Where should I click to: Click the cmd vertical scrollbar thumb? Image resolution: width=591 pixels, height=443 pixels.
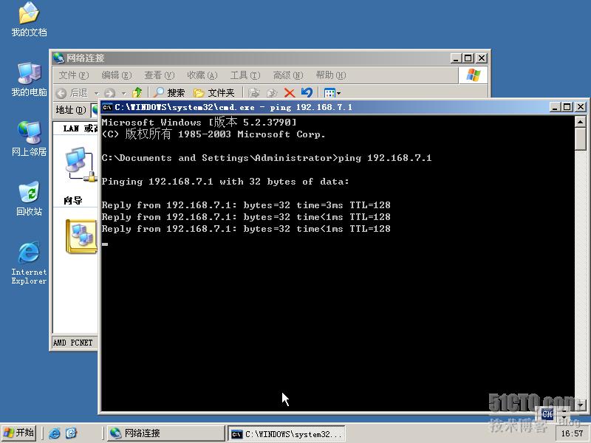pyautogui.click(x=581, y=139)
